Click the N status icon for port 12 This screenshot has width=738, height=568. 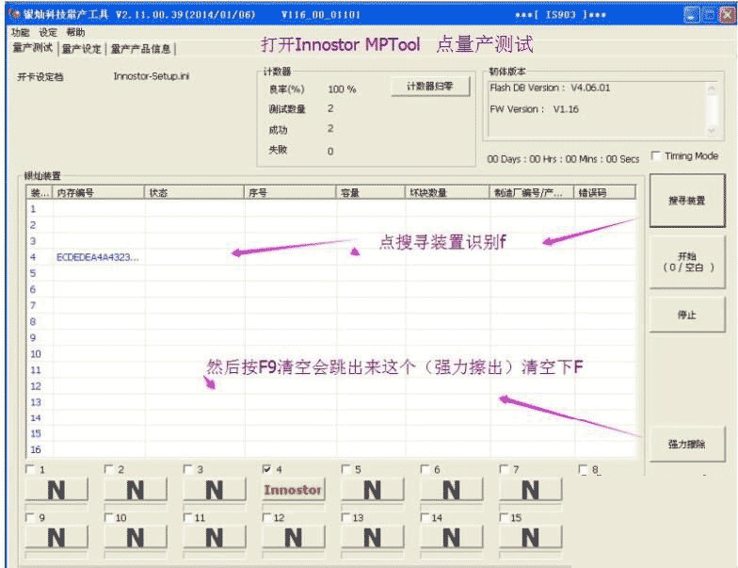pyautogui.click(x=294, y=537)
